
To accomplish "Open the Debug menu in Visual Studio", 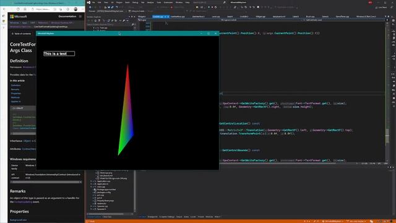I will [135, 2].
